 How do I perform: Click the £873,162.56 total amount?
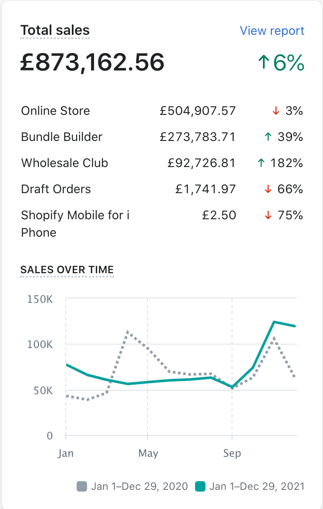(x=92, y=62)
